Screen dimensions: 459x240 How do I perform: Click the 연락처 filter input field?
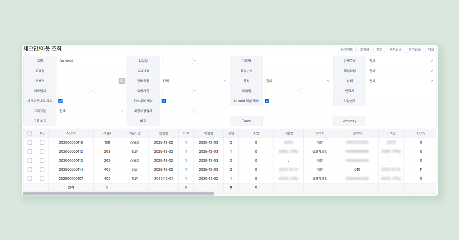pos(401,91)
